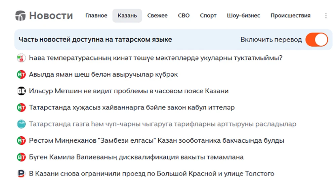Viewport: 336px width, 185px height.
Task: Click teal source icon beside газга һәм чүп-чарны headline
Action: tap(21, 124)
